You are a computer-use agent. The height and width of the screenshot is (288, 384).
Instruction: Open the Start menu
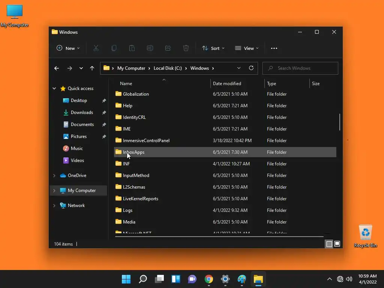tap(126, 279)
